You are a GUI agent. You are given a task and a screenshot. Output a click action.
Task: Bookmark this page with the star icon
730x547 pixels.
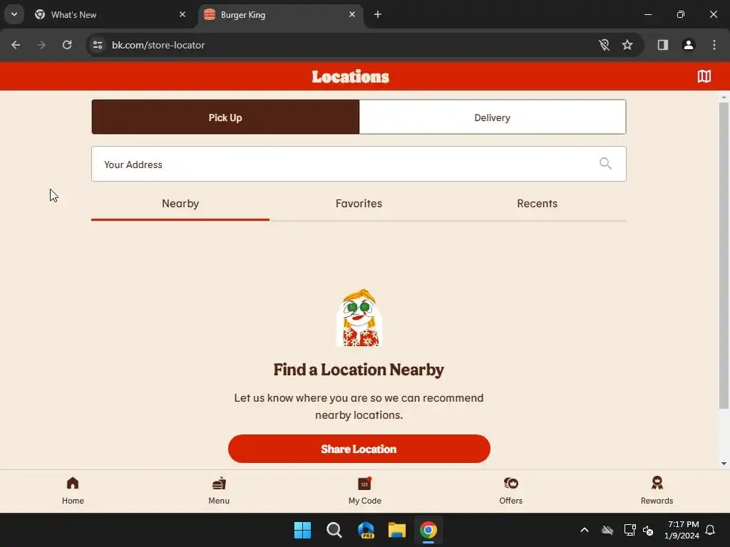[627, 45]
